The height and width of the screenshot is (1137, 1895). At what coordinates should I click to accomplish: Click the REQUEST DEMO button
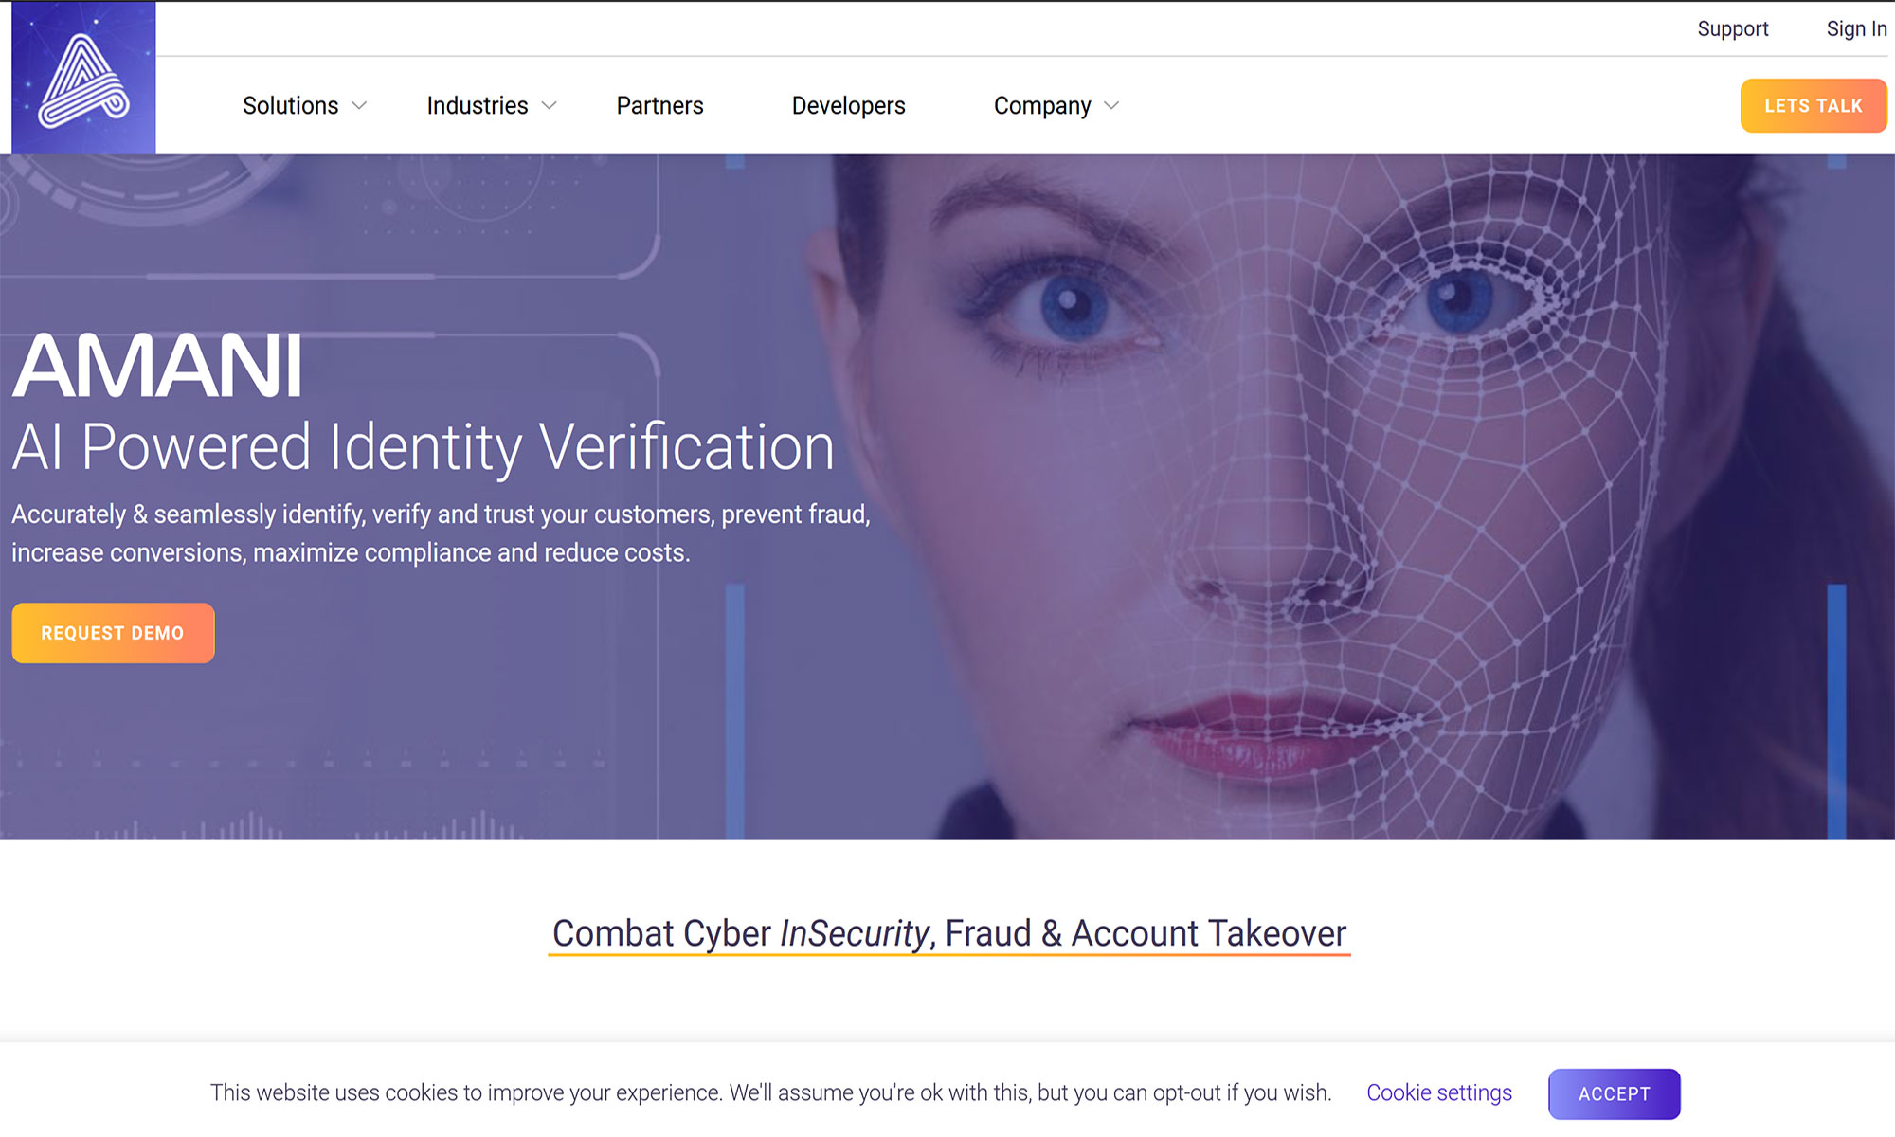coord(113,632)
